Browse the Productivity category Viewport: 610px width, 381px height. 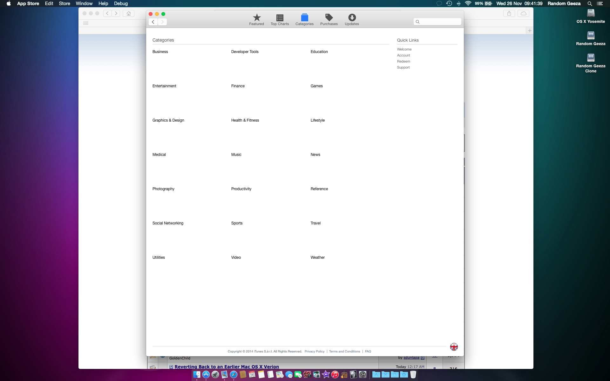click(x=241, y=189)
